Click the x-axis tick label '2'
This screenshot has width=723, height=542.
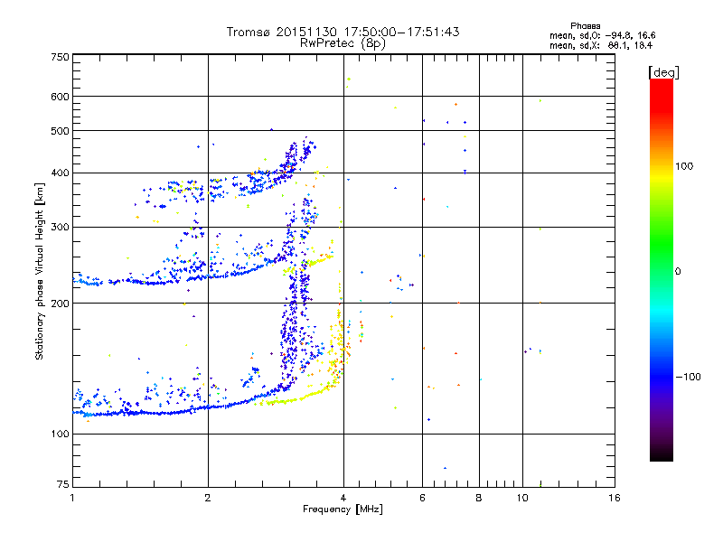point(208,498)
